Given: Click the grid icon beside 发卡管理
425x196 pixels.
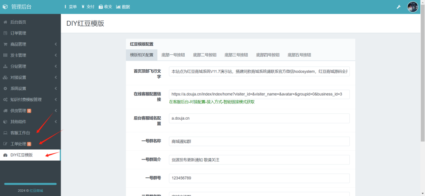Looking at the screenshot, I should 5,55.
